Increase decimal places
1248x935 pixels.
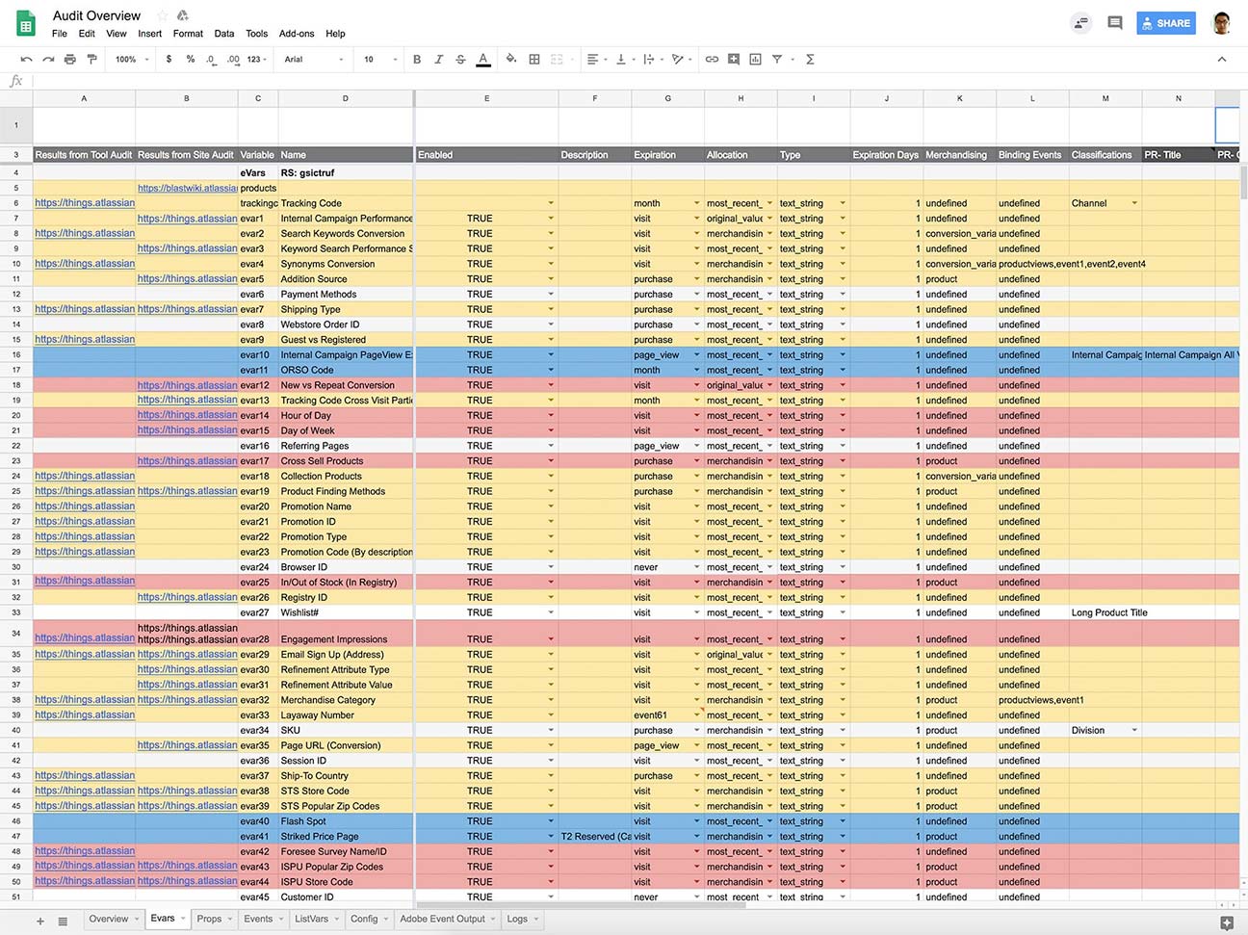[233, 60]
